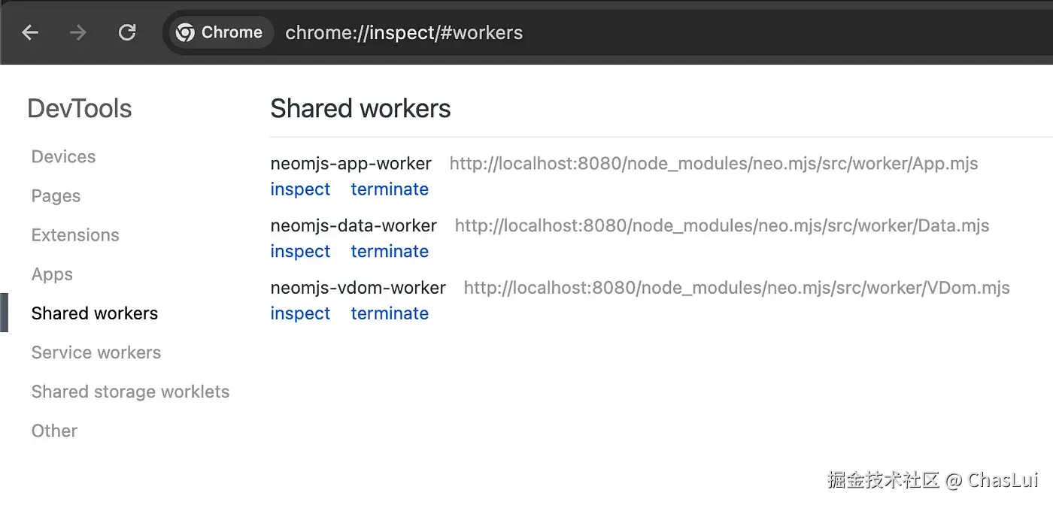Screen dimensions: 1053x505
Task: Switch to Service workers section
Action: point(96,352)
